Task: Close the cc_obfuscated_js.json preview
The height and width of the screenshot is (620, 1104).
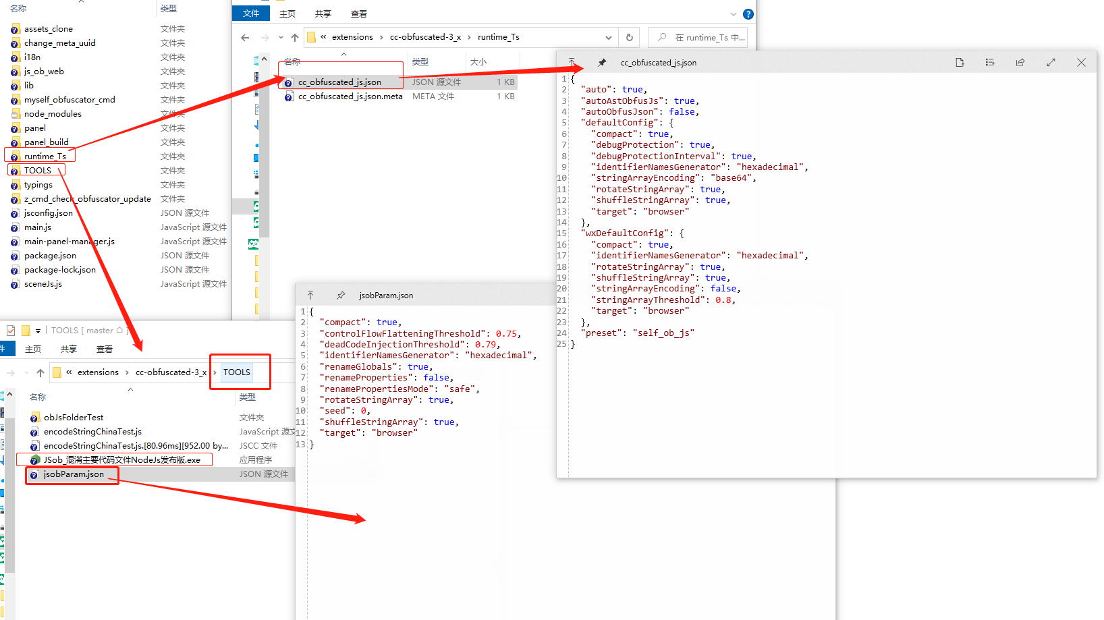Action: tap(1081, 63)
